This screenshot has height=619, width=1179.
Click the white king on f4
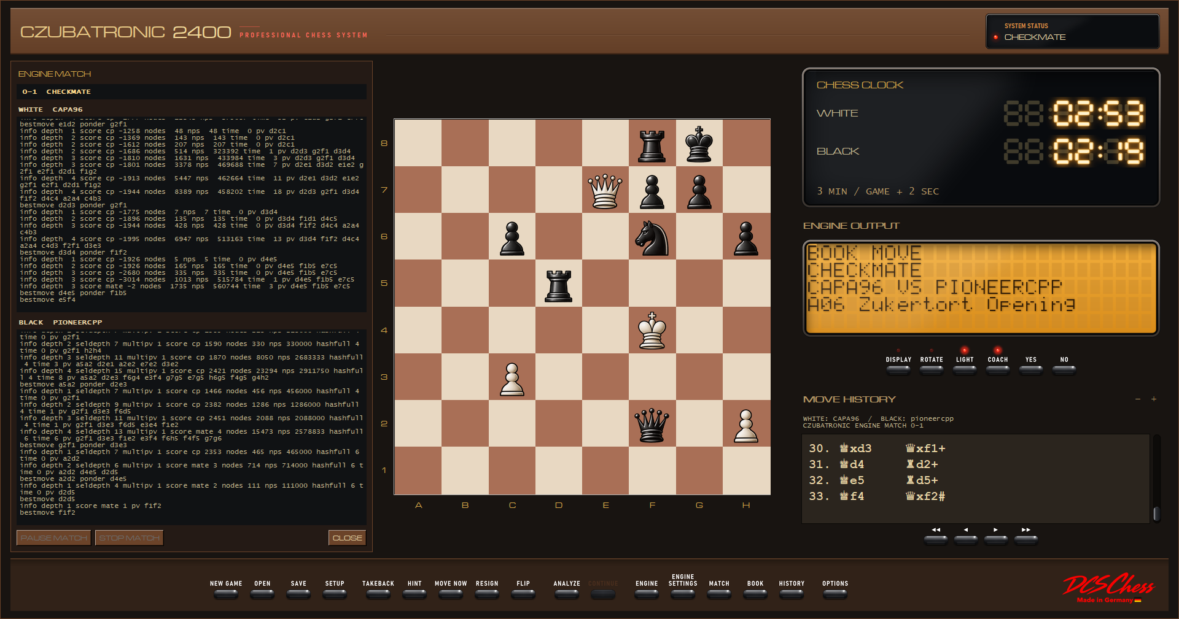652,331
